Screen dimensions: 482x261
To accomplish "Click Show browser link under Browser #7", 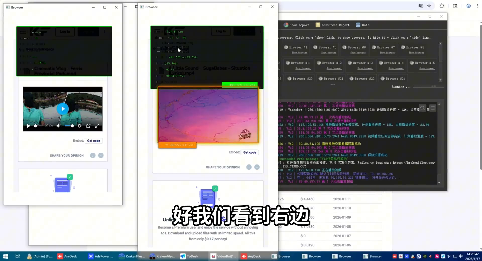I will click(387, 53).
